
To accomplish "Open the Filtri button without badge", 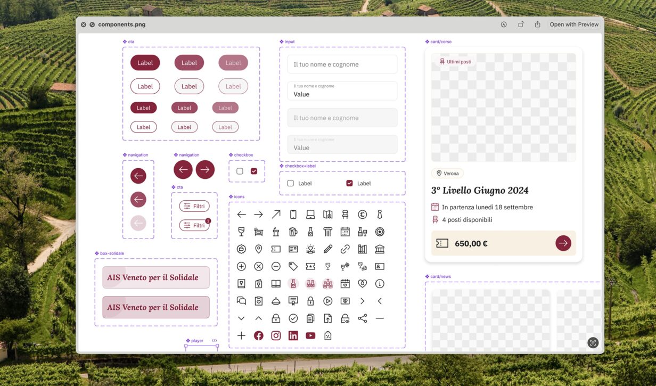I will (194, 206).
